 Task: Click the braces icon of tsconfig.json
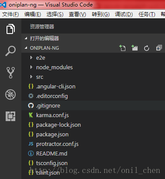[31, 163]
